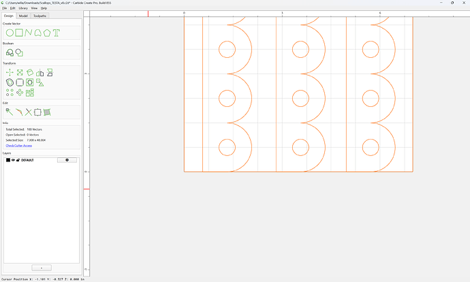Viewport: 470px width, 282px height.
Task: Open the Align vectors tool
Action: (x=40, y=82)
